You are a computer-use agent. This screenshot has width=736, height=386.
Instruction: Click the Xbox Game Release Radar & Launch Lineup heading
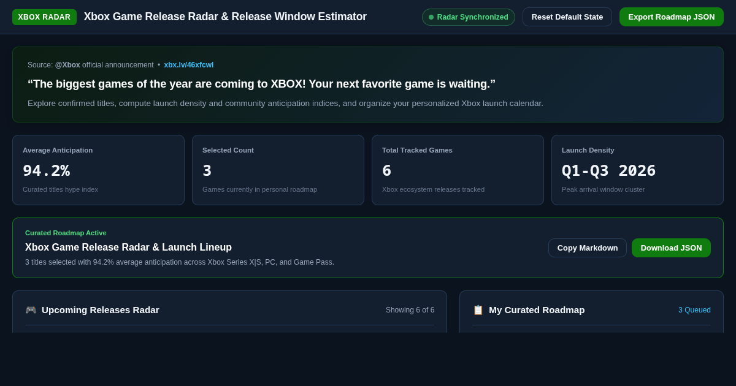(x=128, y=248)
